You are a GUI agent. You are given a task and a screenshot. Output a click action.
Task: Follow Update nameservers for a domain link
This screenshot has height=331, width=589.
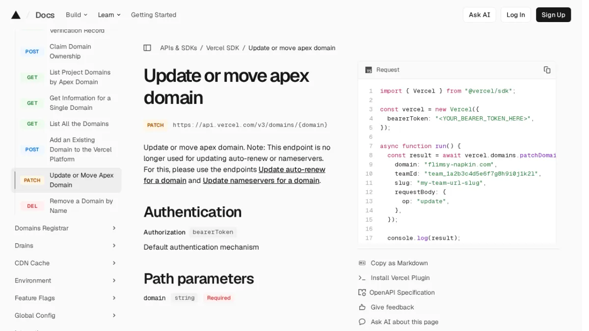261,180
